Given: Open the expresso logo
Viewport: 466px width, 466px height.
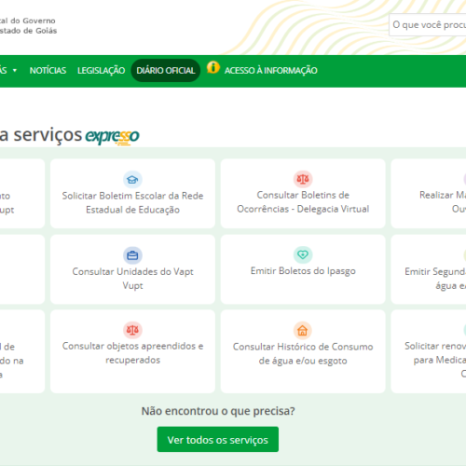Looking at the screenshot, I should (x=112, y=136).
